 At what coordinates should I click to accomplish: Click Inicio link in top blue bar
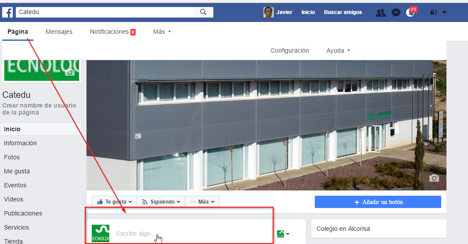[x=308, y=12]
